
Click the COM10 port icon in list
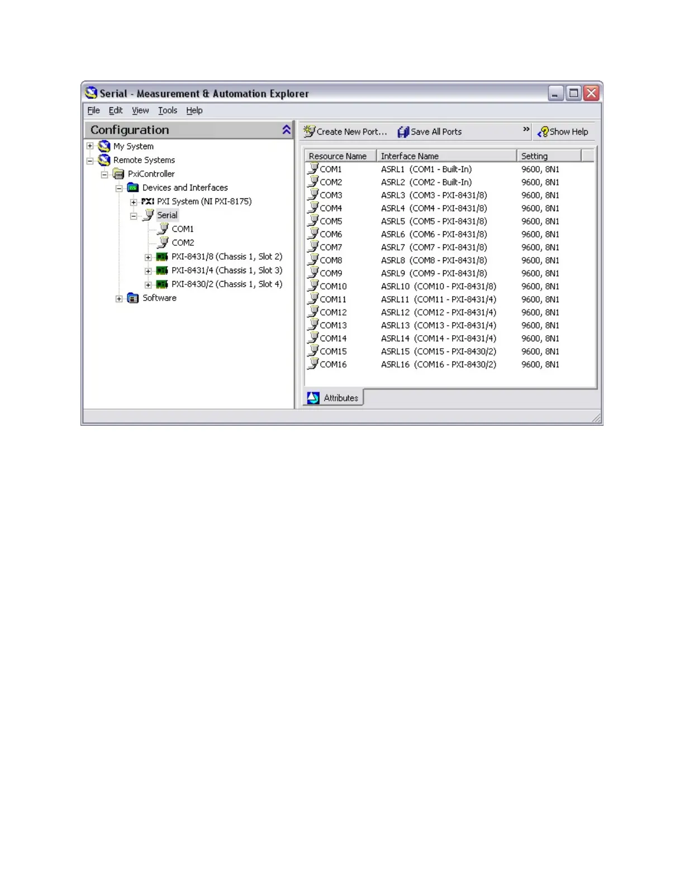[313, 286]
